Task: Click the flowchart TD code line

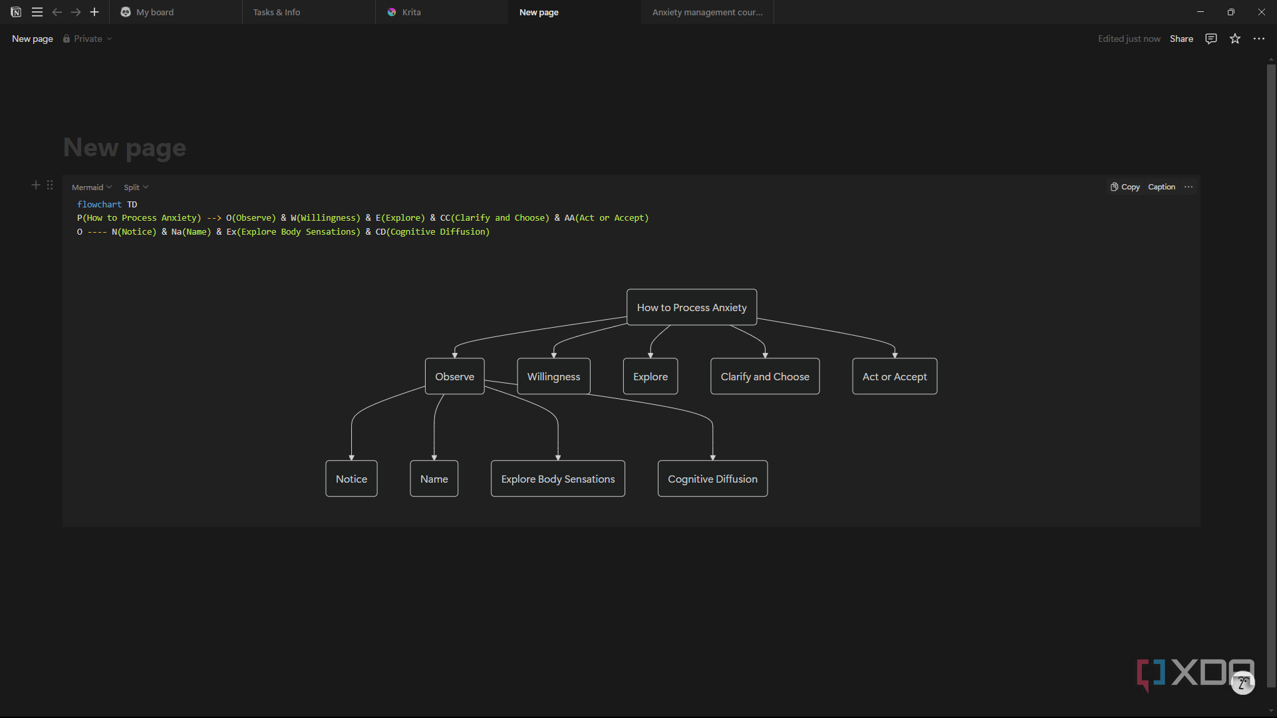Action: tap(107, 204)
